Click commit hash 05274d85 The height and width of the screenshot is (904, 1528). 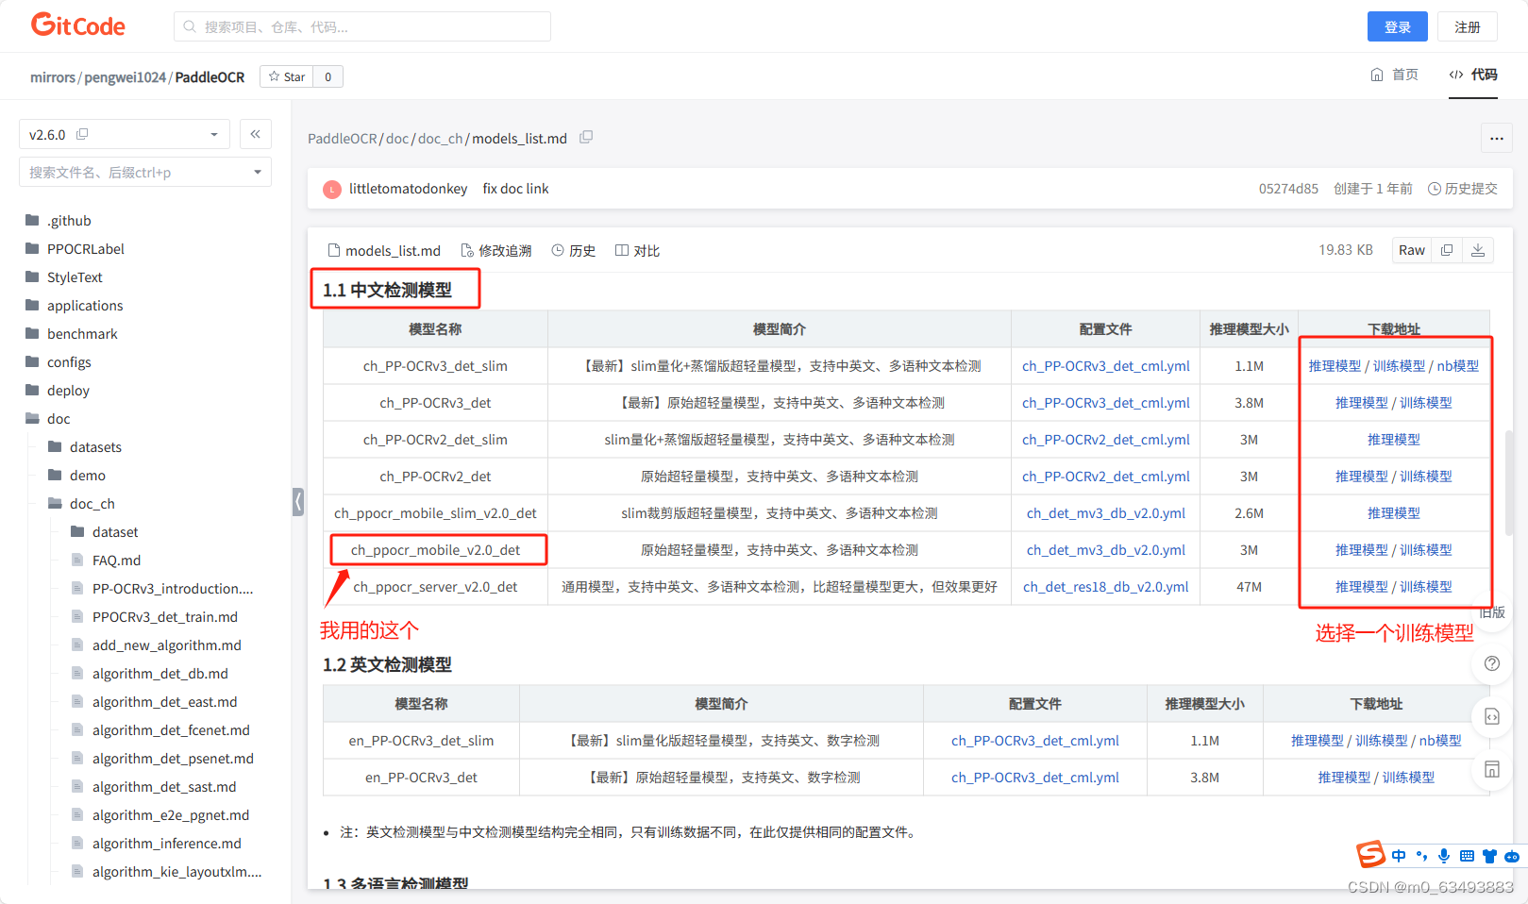(x=1288, y=189)
